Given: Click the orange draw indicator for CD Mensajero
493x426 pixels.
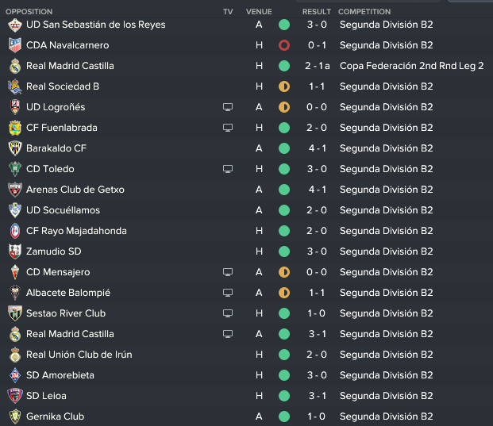Looking at the screenshot, I should (x=284, y=272).
